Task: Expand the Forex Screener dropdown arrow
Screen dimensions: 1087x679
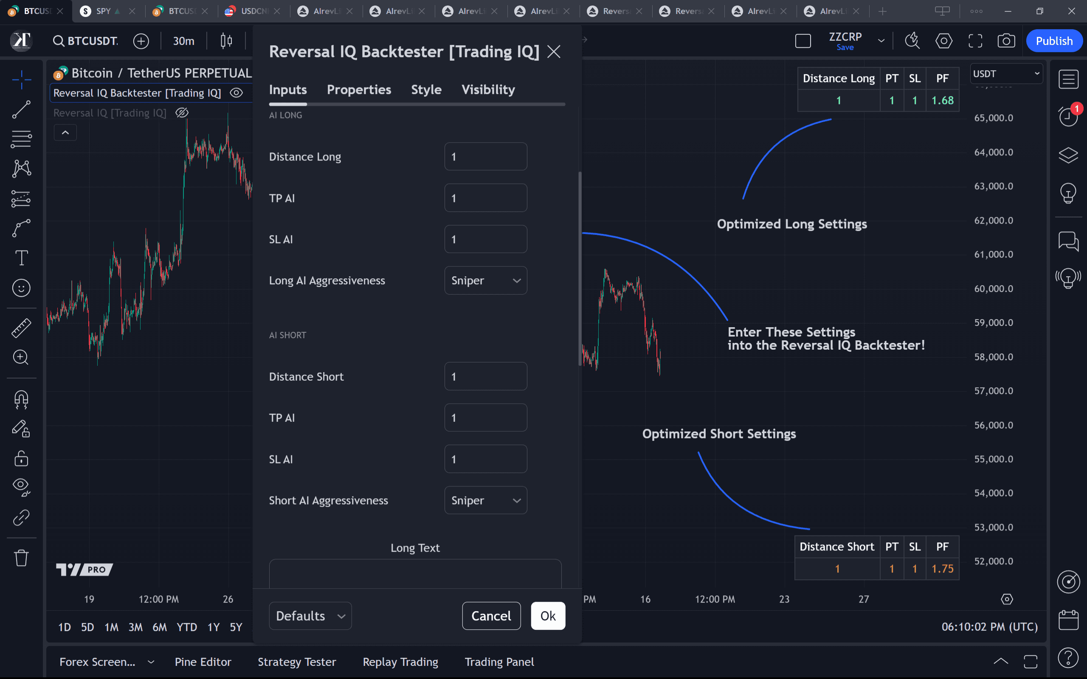Action: coord(151,662)
